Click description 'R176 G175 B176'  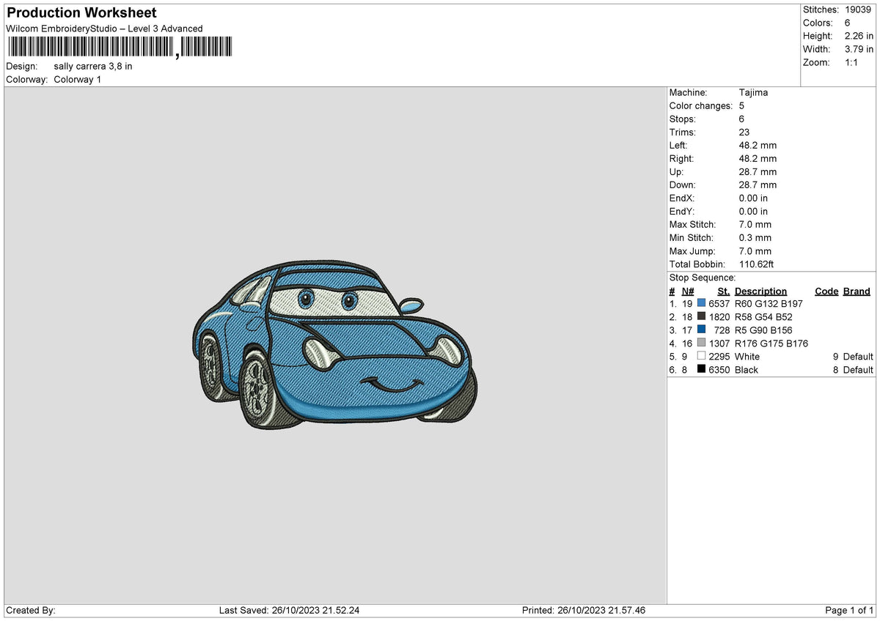(771, 343)
